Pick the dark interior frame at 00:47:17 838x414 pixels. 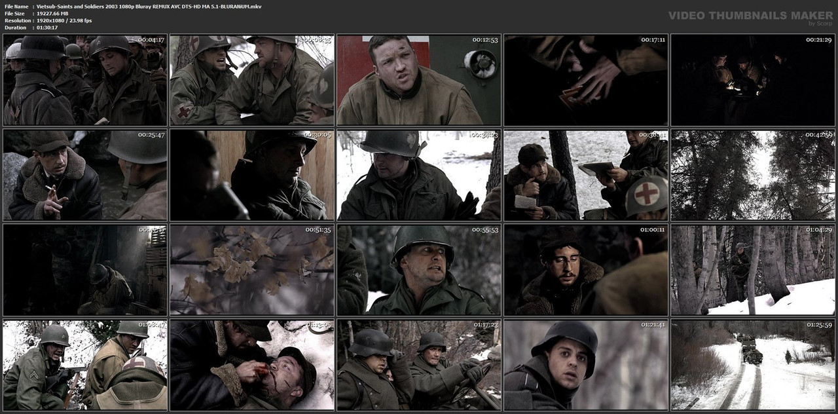click(x=85, y=270)
